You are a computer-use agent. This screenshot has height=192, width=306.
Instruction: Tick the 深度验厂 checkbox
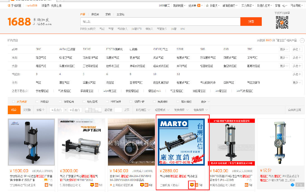37,101
